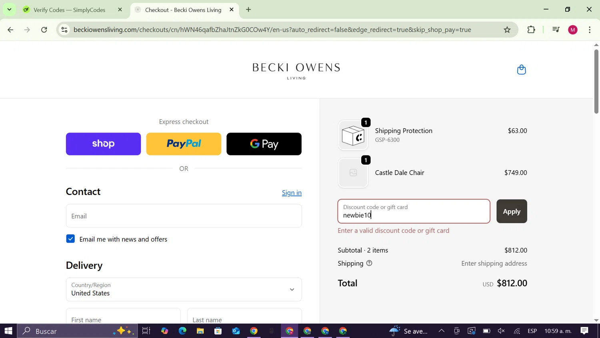Image resolution: width=600 pixels, height=338 pixels.
Task: Open Outlook from the taskbar
Action: point(236,331)
